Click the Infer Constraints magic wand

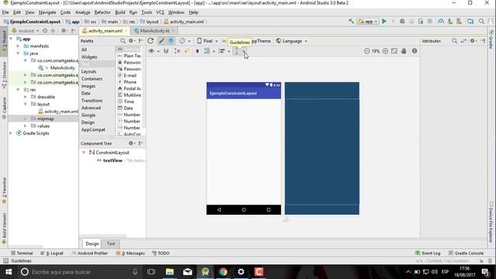[186, 51]
